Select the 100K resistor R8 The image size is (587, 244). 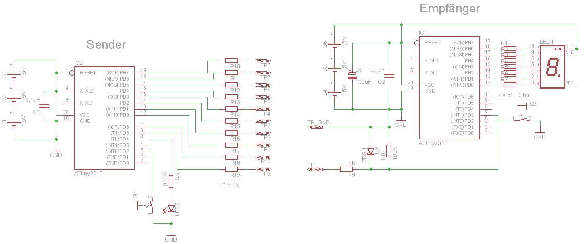389,151
